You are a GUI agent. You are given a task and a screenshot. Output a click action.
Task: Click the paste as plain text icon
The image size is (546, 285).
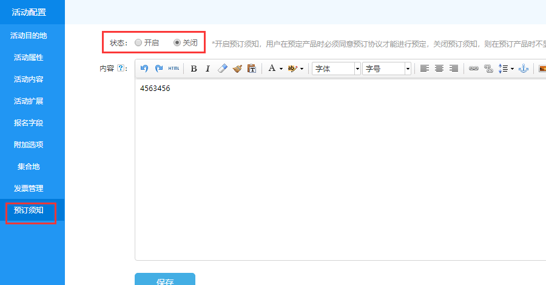[x=251, y=69]
